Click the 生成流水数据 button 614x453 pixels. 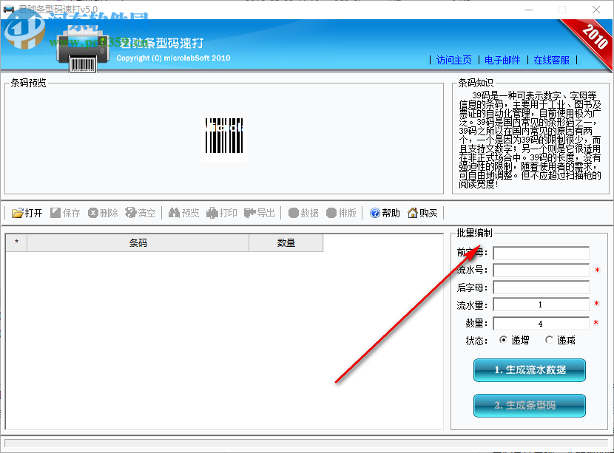pyautogui.click(x=529, y=370)
